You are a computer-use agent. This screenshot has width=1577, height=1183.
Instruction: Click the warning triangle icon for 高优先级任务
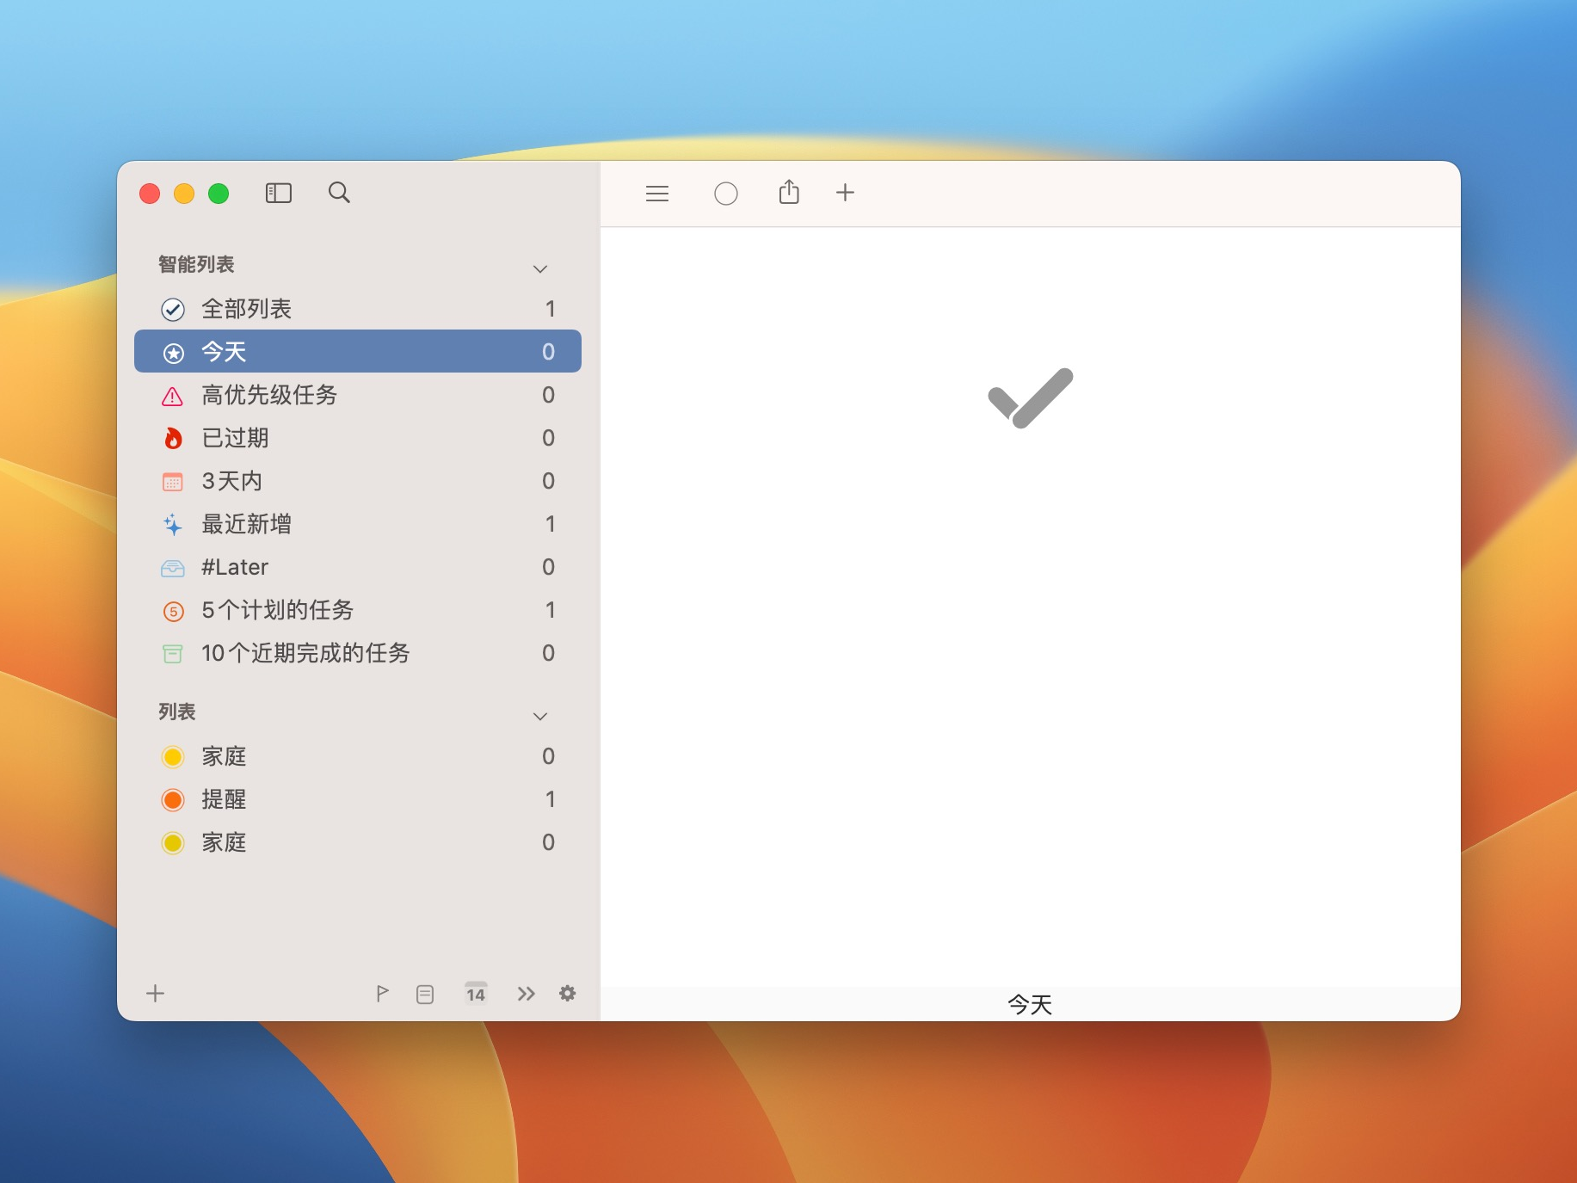coord(173,396)
